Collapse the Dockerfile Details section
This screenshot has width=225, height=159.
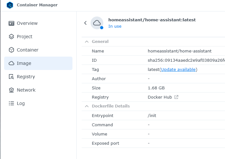(86, 106)
